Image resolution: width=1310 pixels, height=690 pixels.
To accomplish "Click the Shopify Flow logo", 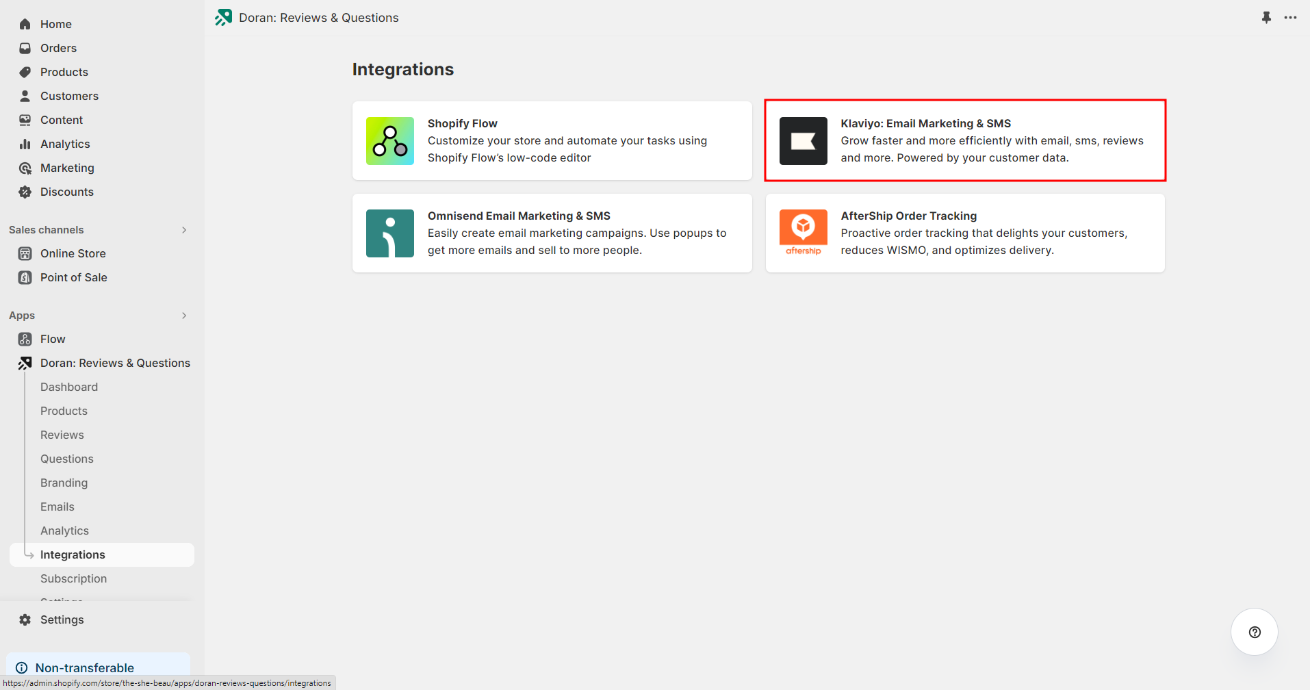I will click(390, 141).
